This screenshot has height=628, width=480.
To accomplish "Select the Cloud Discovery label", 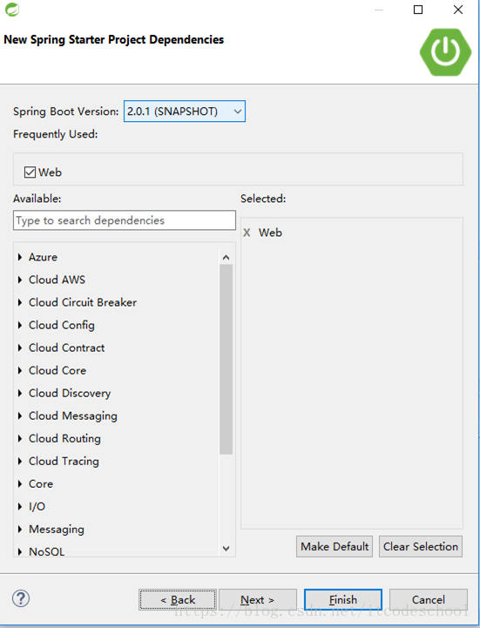I will click(x=70, y=394).
